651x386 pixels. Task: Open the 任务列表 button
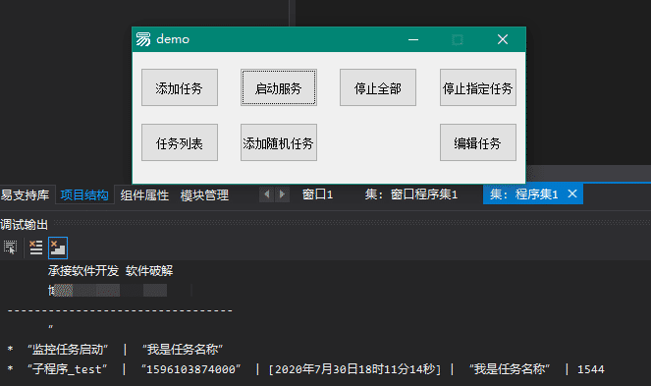(180, 142)
